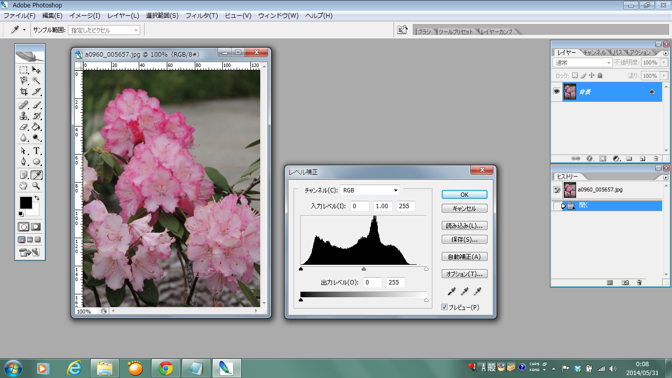Image resolution: width=672 pixels, height=378 pixels.
Task: Click the キャンセル button in Levels dialog
Action: (464, 209)
